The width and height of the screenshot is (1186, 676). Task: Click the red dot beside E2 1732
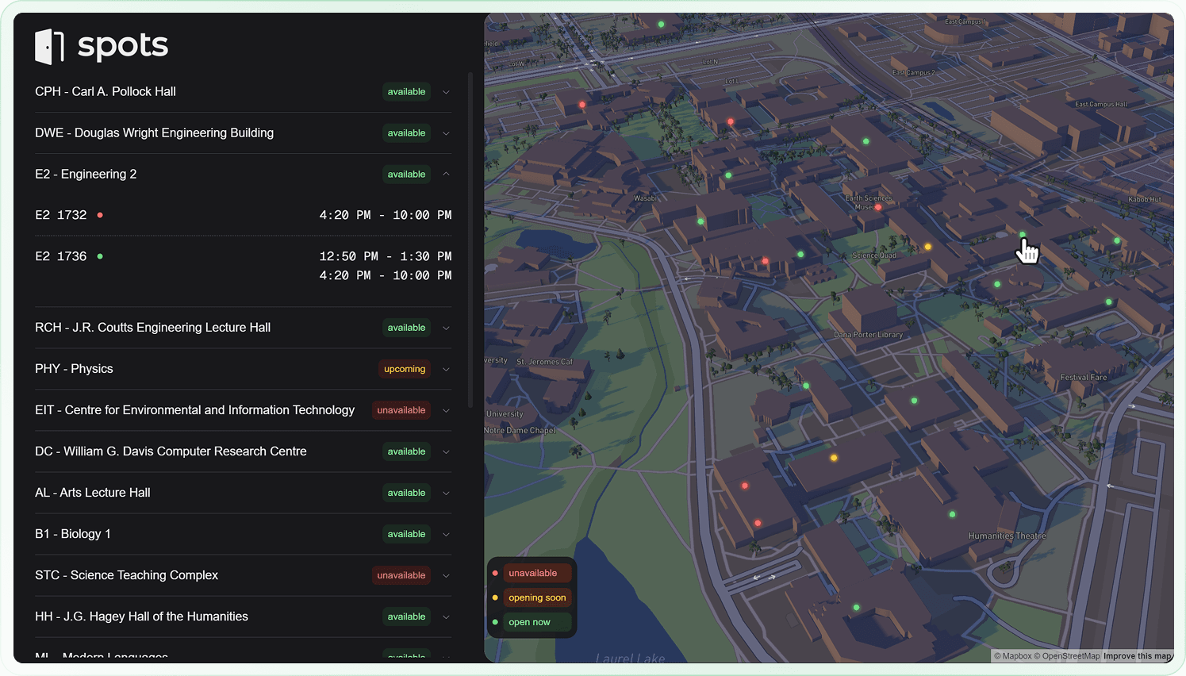100,215
